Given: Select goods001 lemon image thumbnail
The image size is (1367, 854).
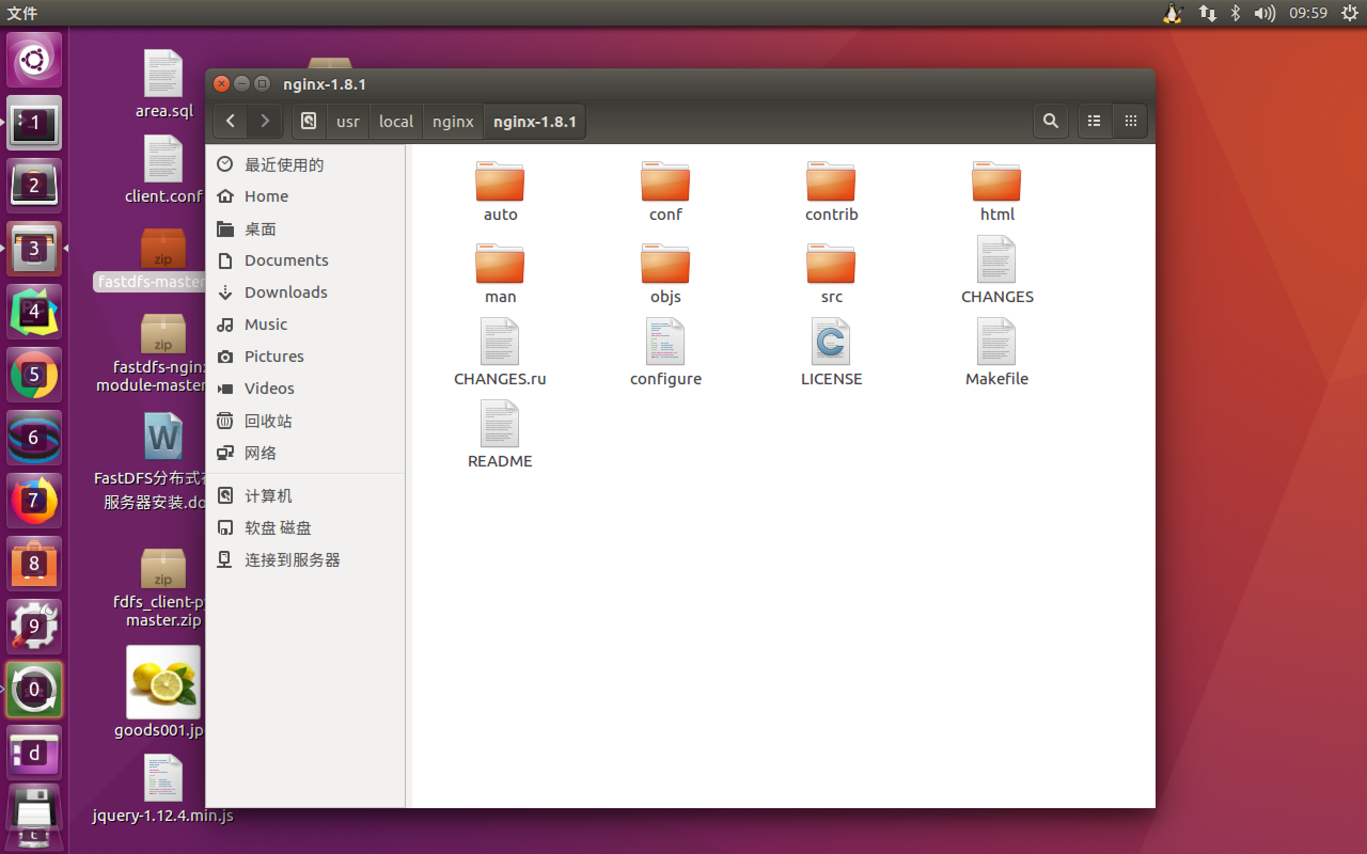Looking at the screenshot, I should click(x=163, y=682).
